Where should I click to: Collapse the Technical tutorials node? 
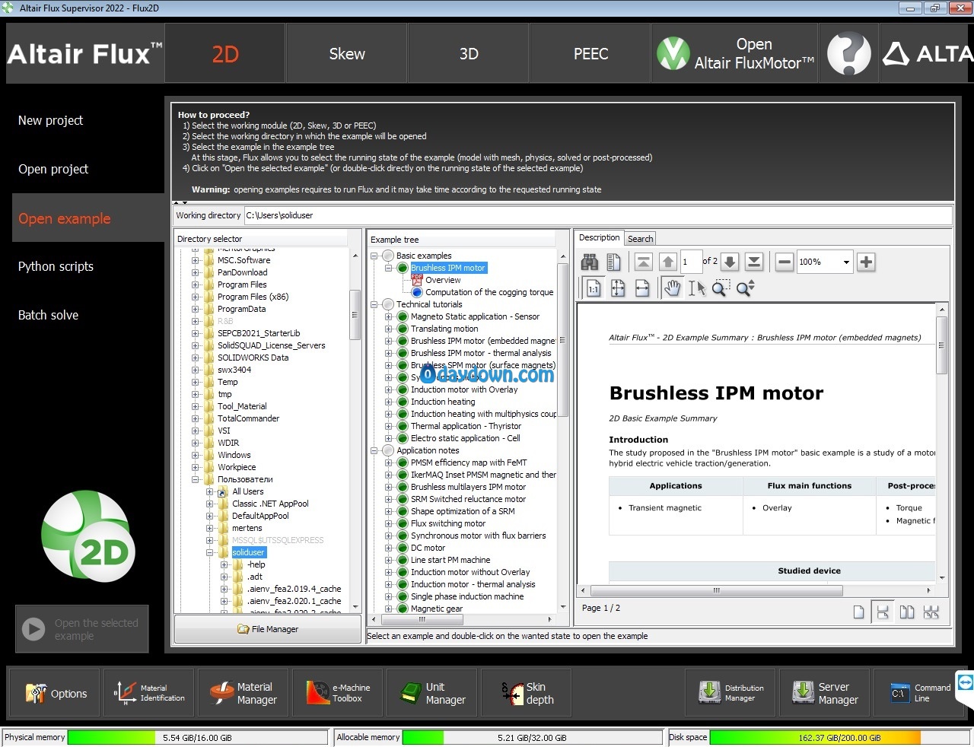pos(374,304)
